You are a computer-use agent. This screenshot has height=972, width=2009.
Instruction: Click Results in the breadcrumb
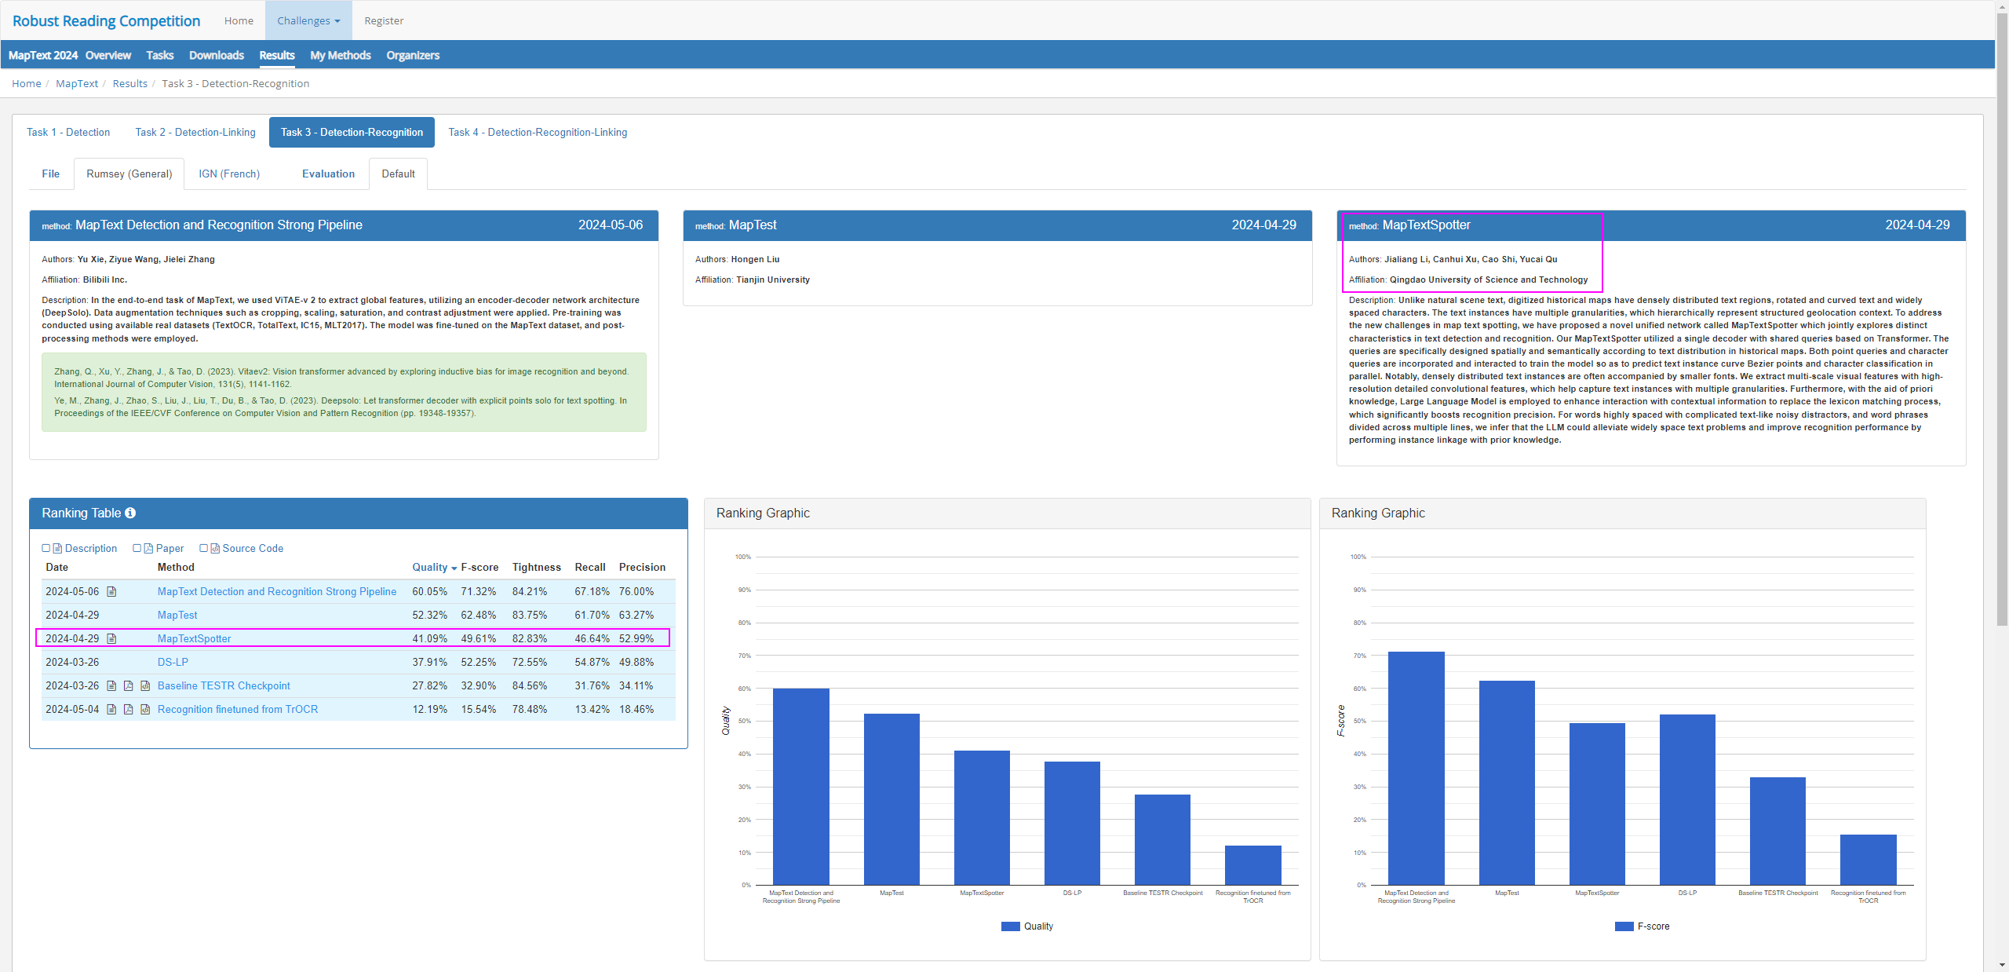[130, 84]
